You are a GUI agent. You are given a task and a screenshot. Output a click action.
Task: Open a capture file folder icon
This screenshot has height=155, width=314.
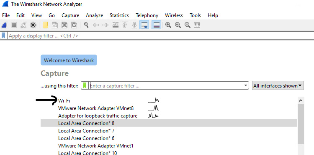[x=46, y=25]
